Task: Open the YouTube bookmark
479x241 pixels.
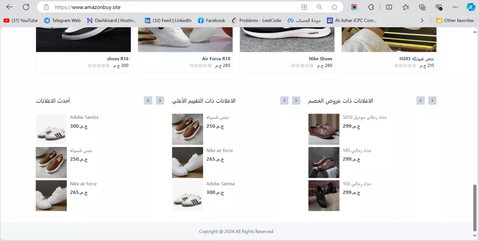Action: 21,21
